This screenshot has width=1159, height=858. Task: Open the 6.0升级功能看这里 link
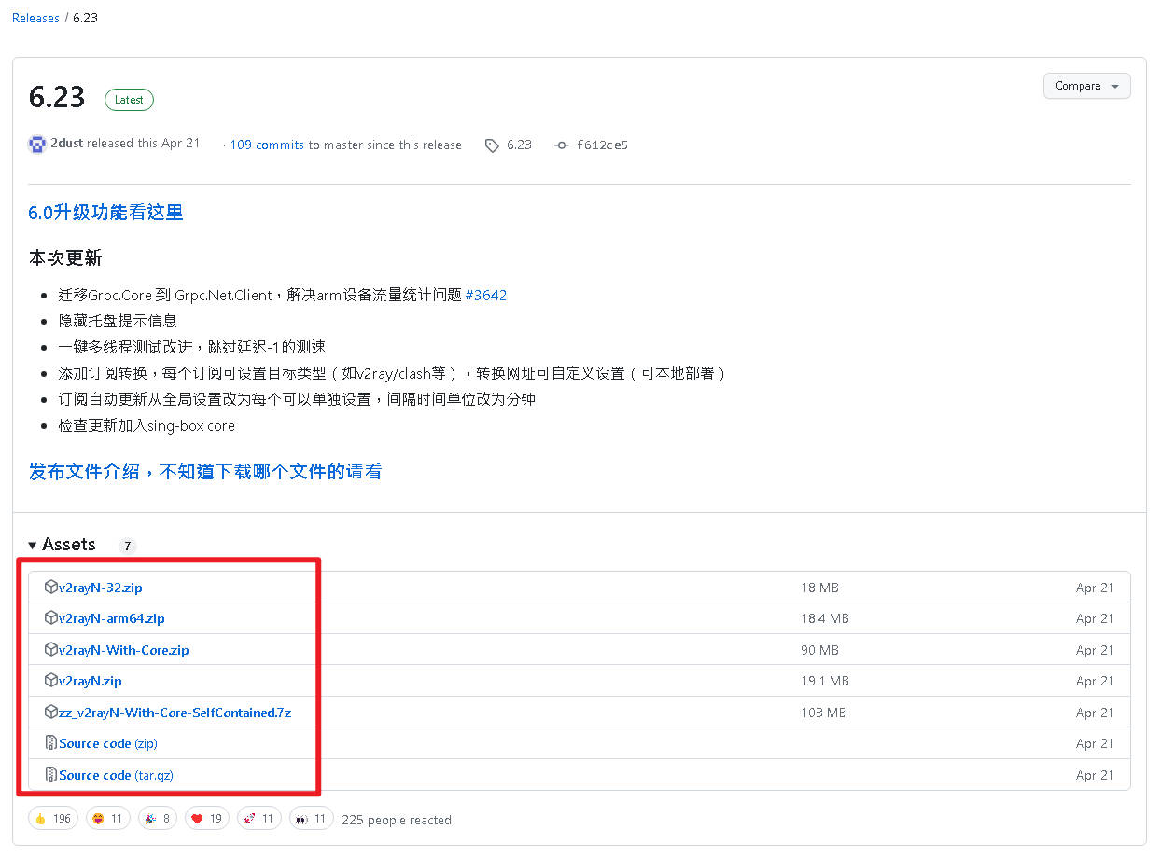(x=105, y=213)
